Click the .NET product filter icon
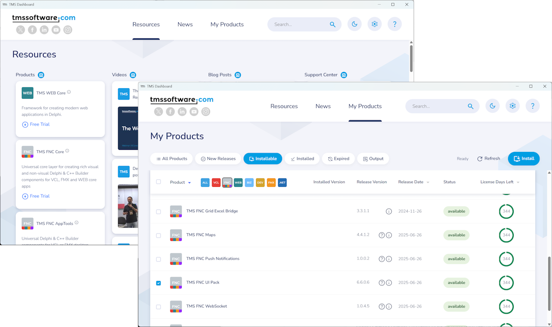The height and width of the screenshot is (327, 552). [282, 182]
